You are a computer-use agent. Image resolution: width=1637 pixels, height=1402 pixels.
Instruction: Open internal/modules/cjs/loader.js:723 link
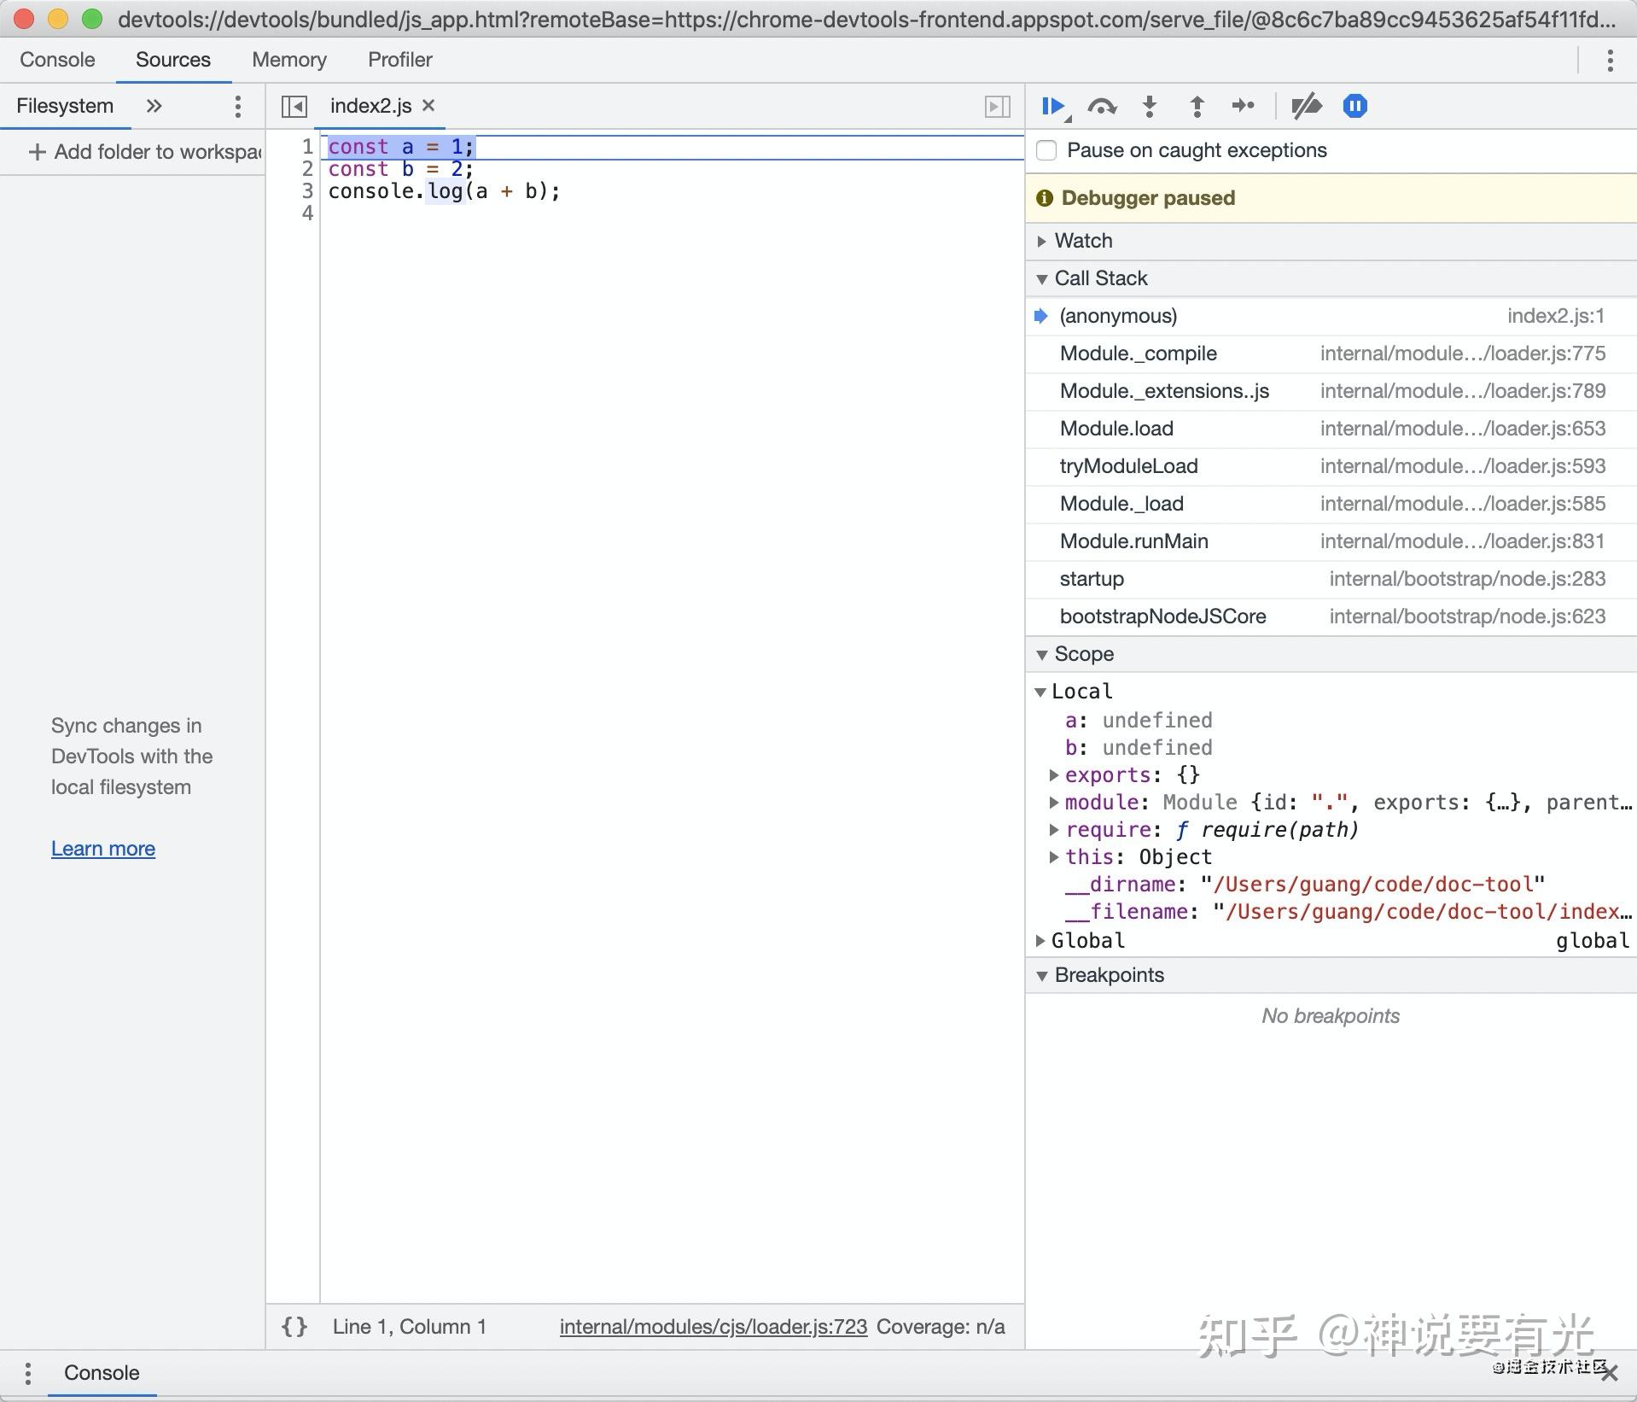pos(713,1327)
